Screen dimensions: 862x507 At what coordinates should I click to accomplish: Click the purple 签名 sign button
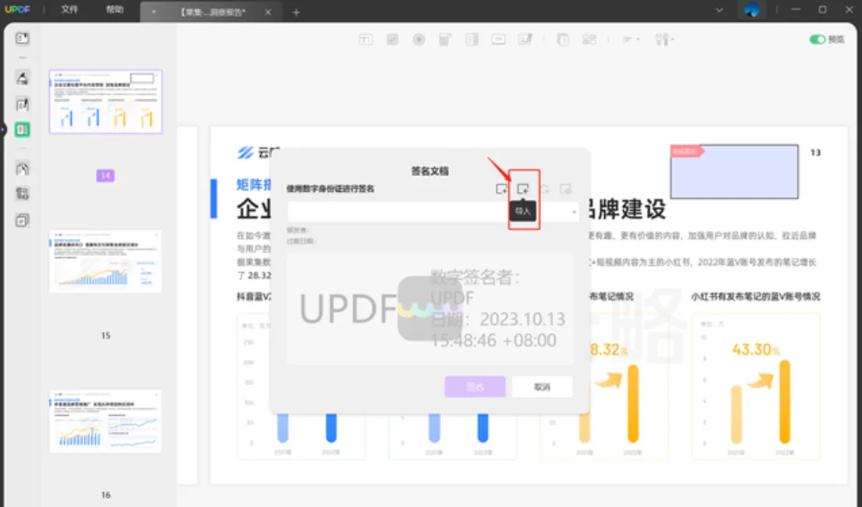pyautogui.click(x=475, y=387)
